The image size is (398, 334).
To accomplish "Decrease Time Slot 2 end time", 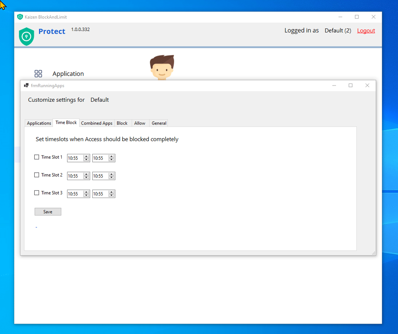I will click(111, 178).
